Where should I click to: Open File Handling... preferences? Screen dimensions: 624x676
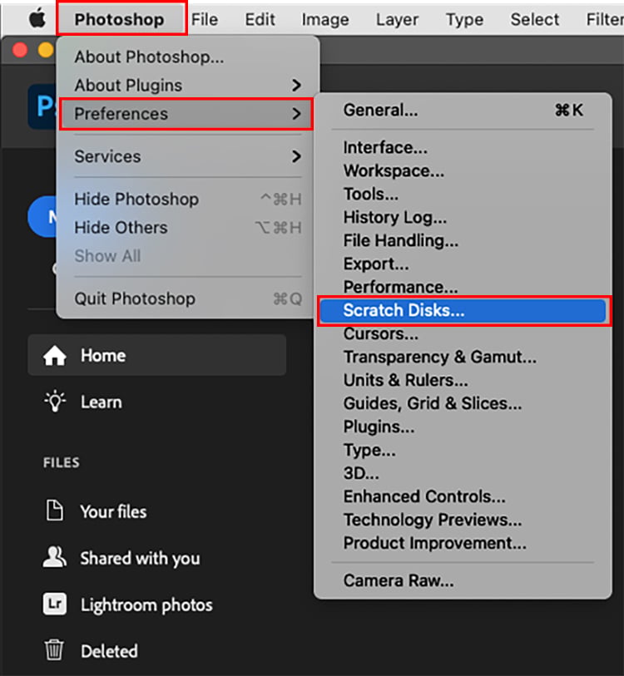click(x=463, y=241)
